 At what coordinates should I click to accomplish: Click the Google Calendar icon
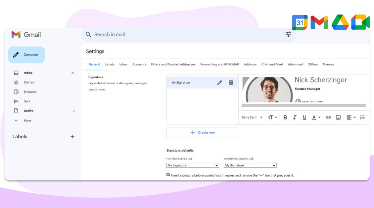click(300, 22)
